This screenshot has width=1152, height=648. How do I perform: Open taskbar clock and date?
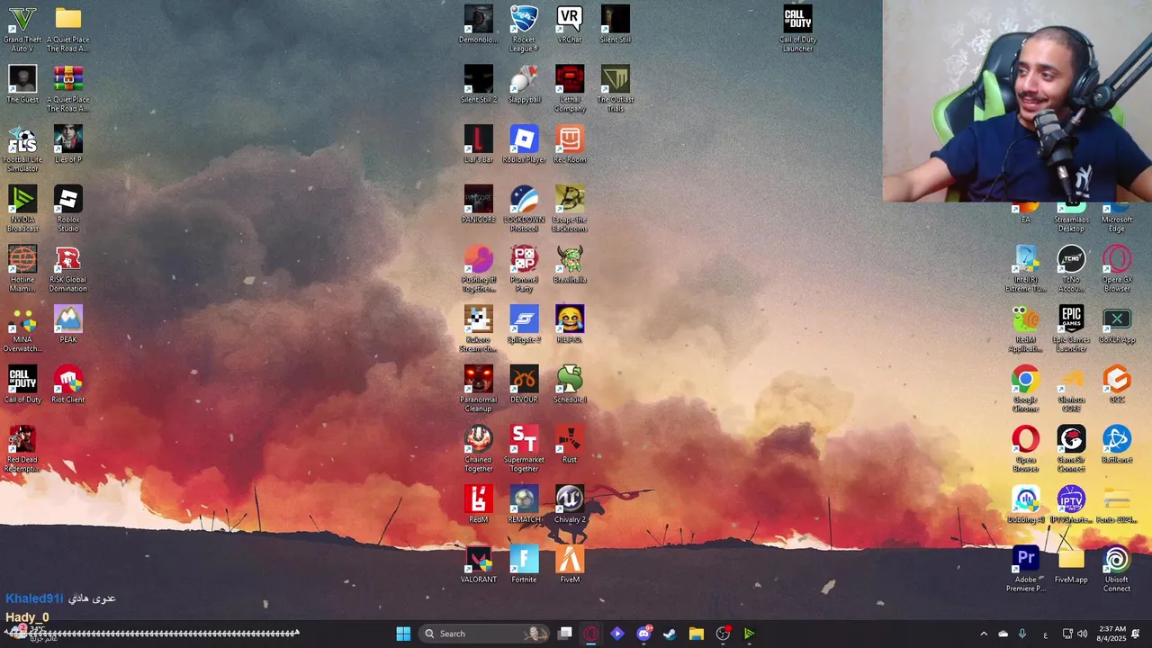pyautogui.click(x=1112, y=634)
